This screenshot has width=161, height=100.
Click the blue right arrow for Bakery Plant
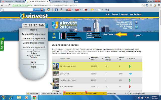point(131,74)
